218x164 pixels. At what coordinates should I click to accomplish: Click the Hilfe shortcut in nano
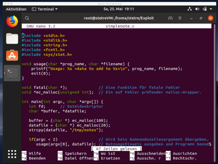click(35, 154)
